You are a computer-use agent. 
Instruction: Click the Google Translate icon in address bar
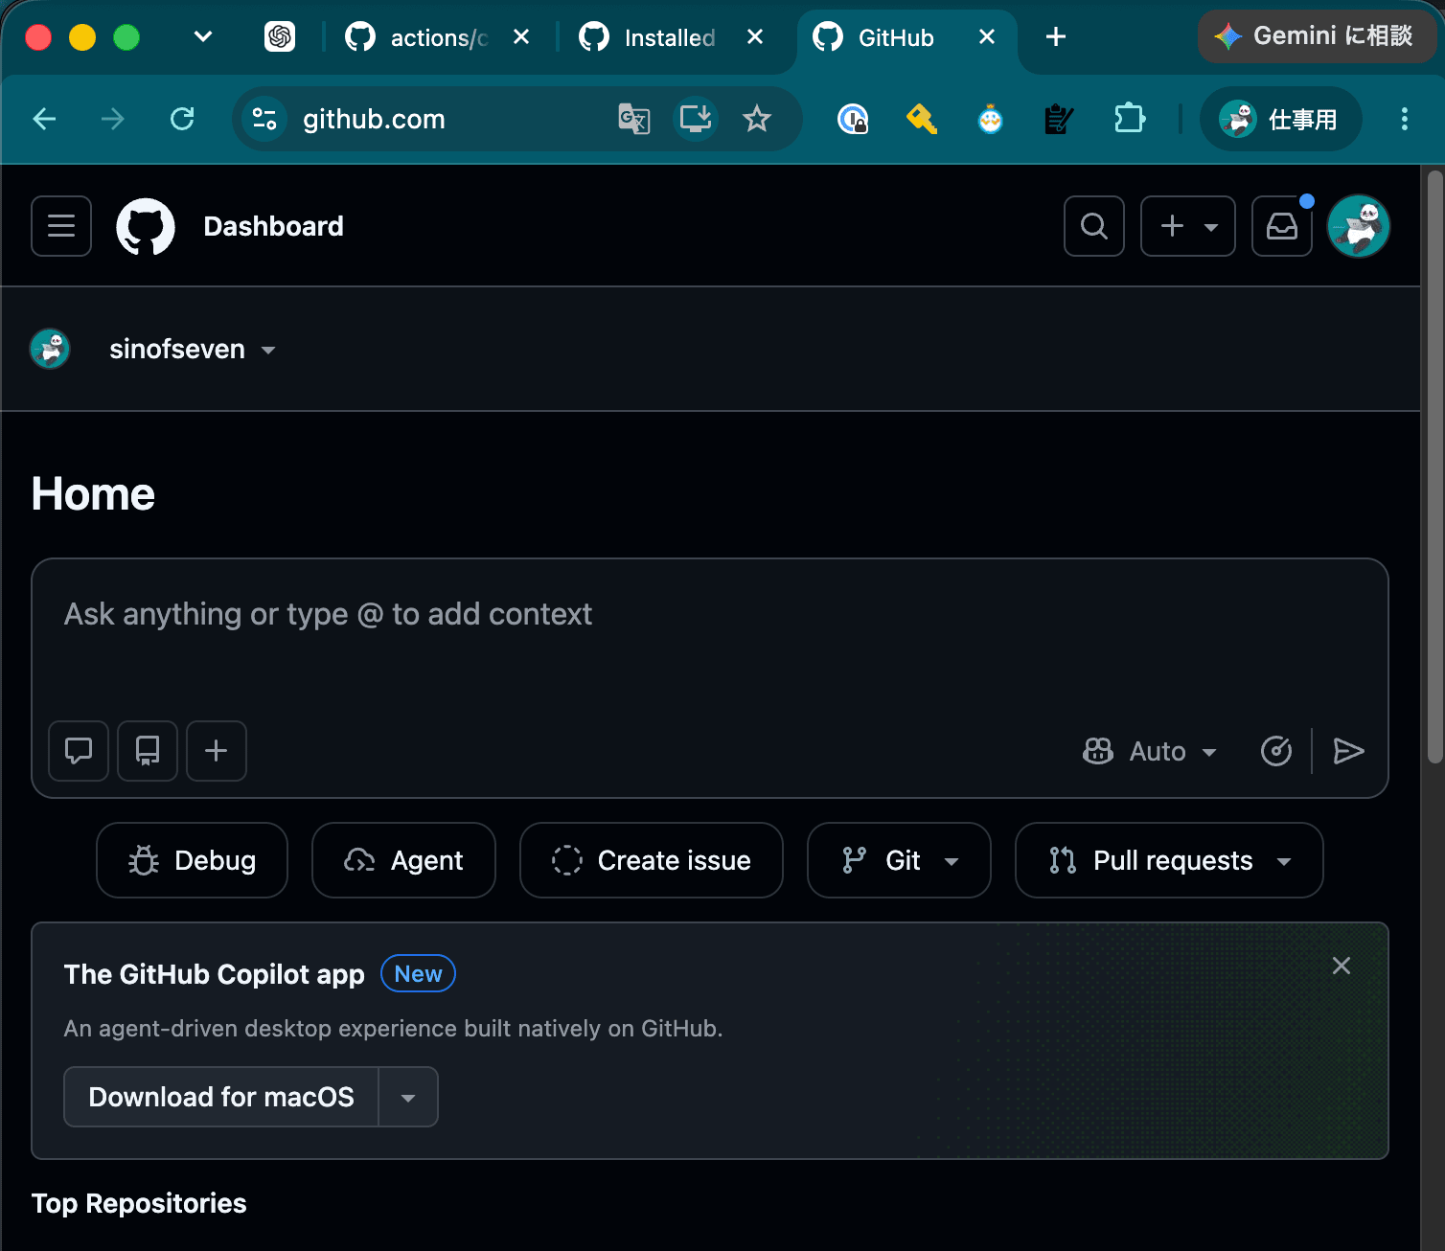[x=633, y=119]
